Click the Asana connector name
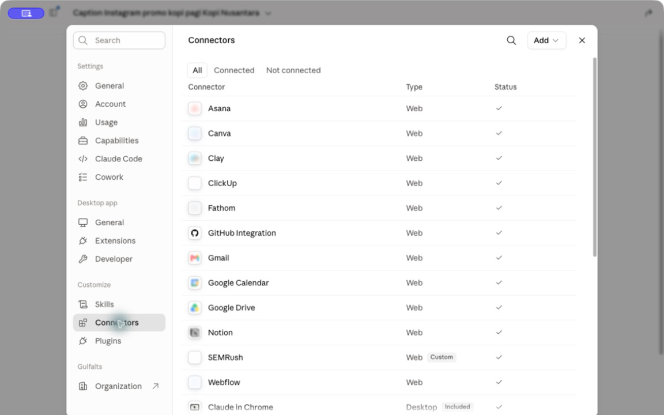Viewport: 664px width, 415px height. (x=219, y=108)
